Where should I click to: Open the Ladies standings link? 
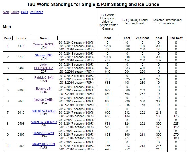[15, 12]
